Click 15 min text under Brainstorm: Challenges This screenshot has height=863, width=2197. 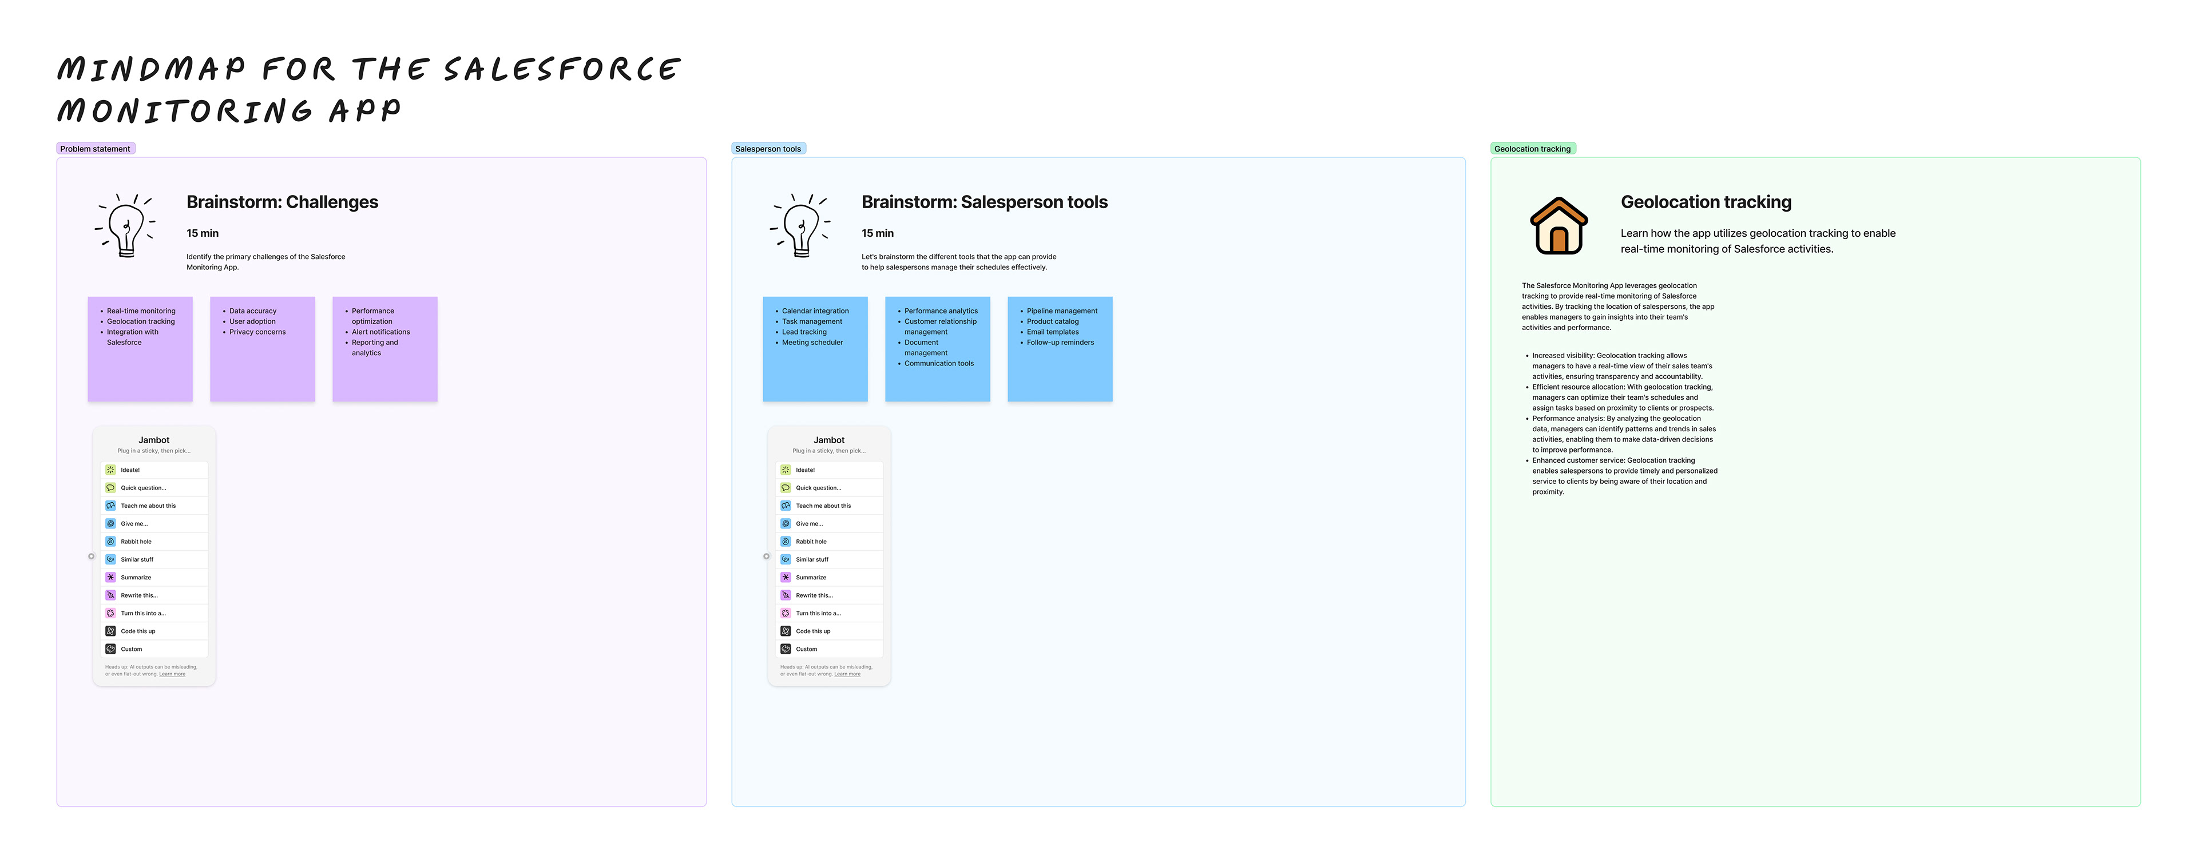click(x=202, y=233)
